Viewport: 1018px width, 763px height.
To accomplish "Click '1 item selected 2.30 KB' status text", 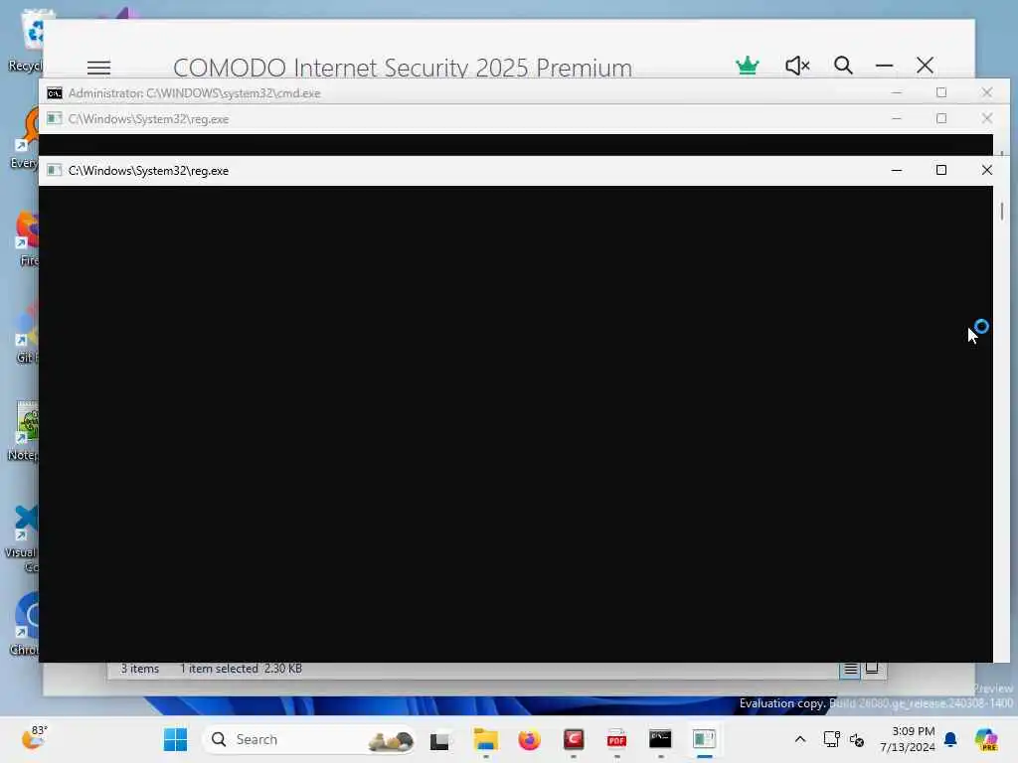I will click(241, 669).
